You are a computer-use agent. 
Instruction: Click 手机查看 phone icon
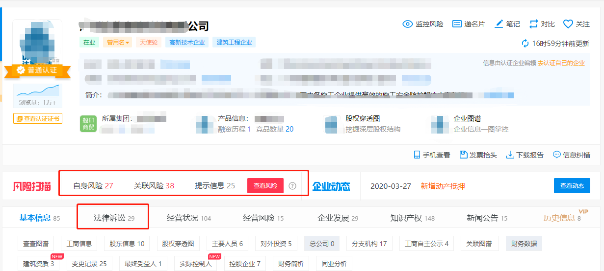tap(417, 155)
